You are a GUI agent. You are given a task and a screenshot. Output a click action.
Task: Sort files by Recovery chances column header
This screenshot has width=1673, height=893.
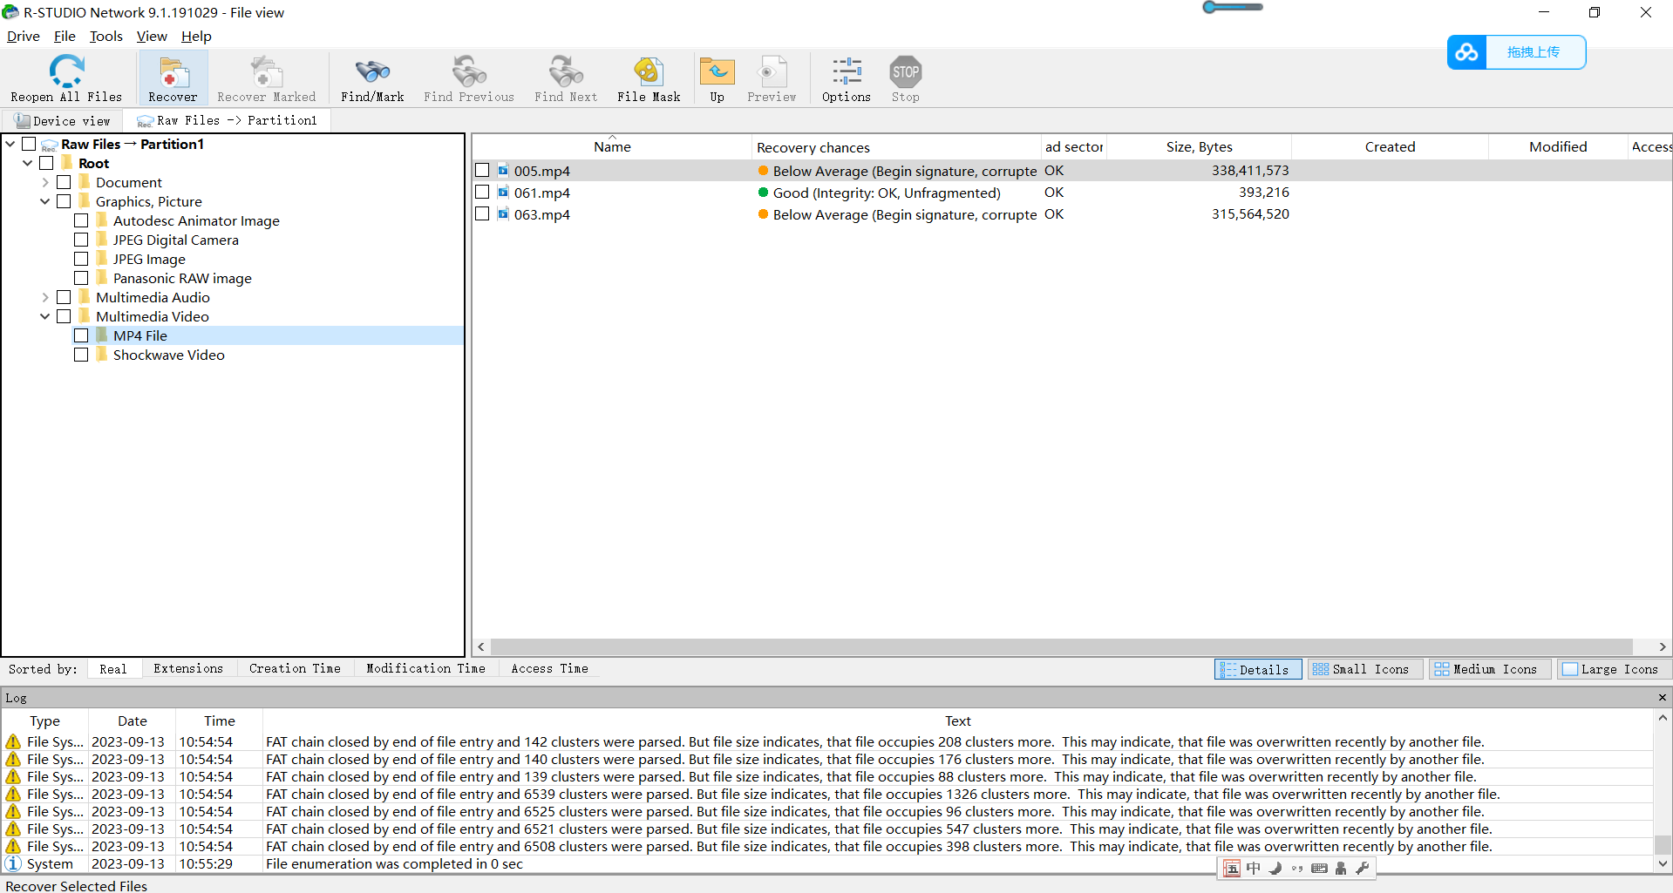click(x=895, y=146)
